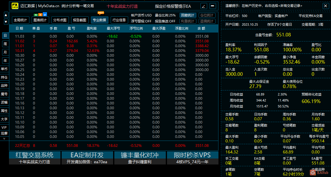The width and height of the screenshot is (331, 177).
Task: Open 波幅 in the sidebar
Action: (x=4, y=102)
